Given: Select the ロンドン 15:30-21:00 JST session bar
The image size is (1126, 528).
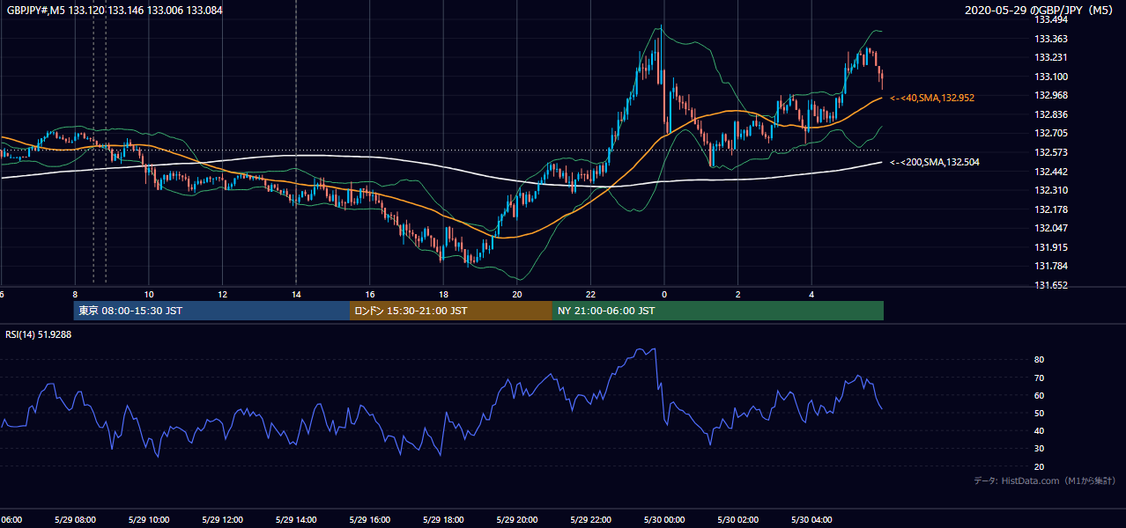Looking at the screenshot, I should pyautogui.click(x=451, y=311).
